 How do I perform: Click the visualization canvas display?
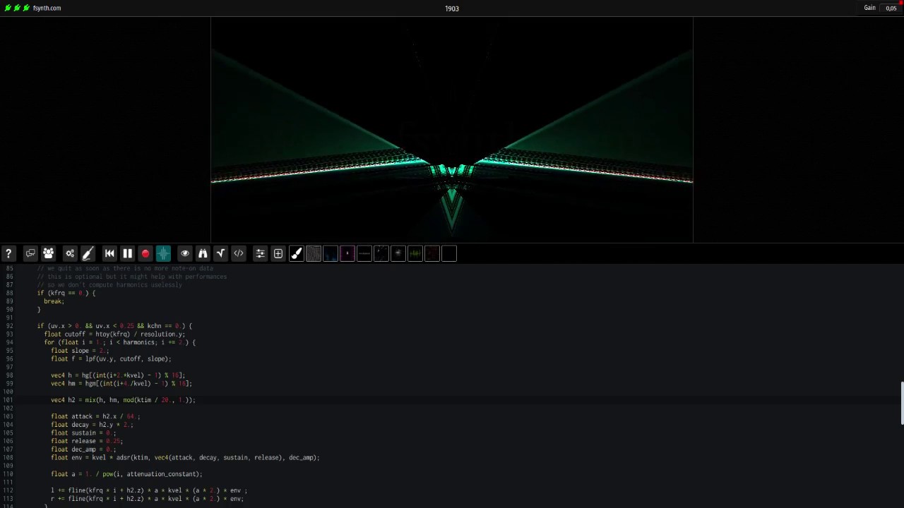tap(452, 130)
